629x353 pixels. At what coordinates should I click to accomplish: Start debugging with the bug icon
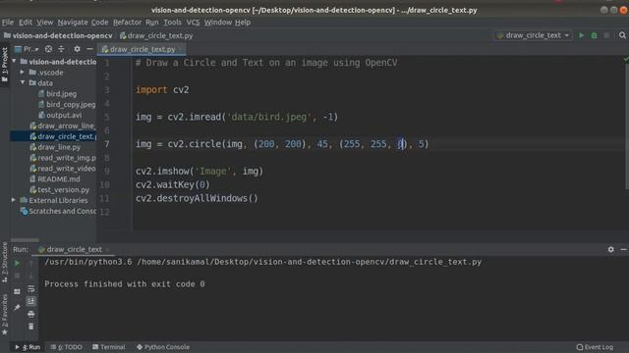click(x=594, y=35)
